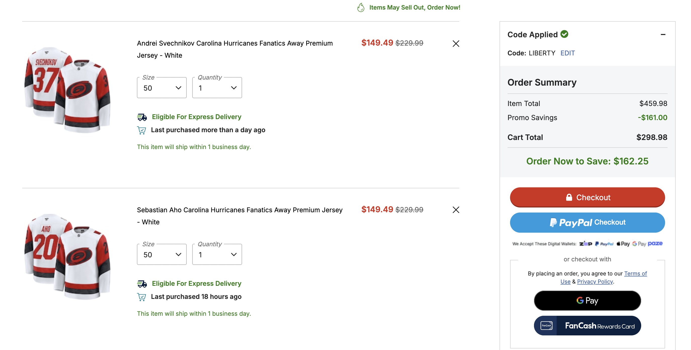
Task: Click express delivery truck icon for Svechnikov jersey
Action: [x=142, y=117]
